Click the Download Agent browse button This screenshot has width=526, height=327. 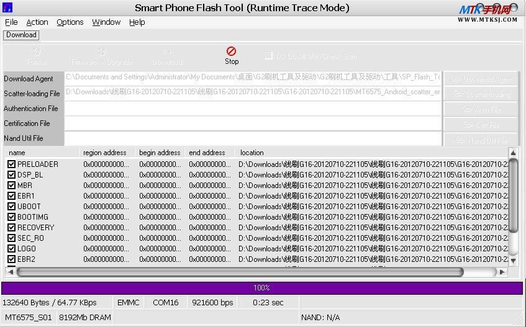481,79
